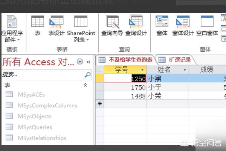Screen dimensions: 226x151
Task: Collapse the navigation pane with double chevron
Action: click(x=89, y=62)
